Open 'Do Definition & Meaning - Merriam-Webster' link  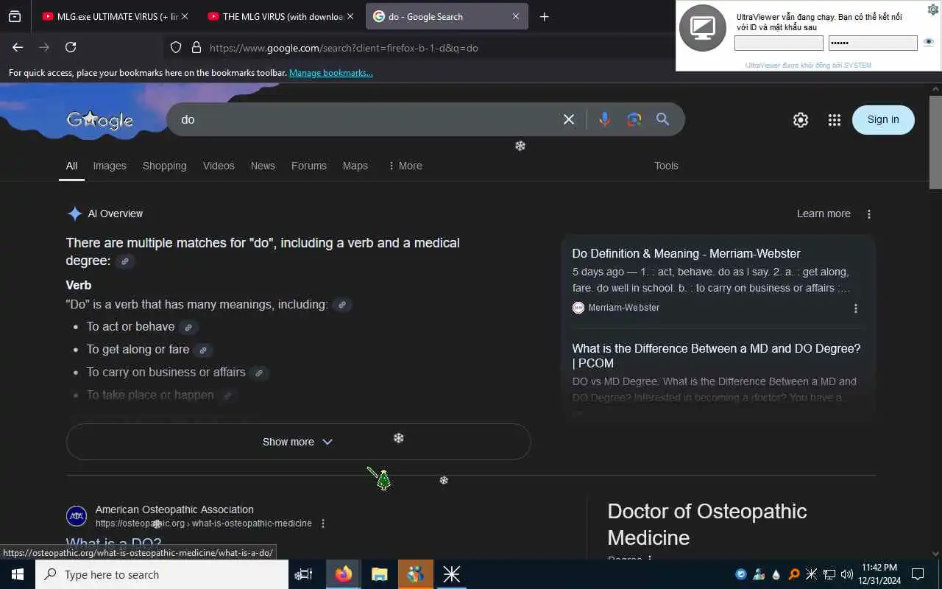click(686, 253)
